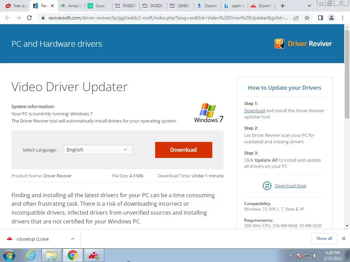Click the 'File Size: 4.3 MB' text
This screenshot has height=262, width=350.
[127, 176]
